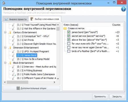The width and height of the screenshot is (128, 102).
Task: Click the quill icon beside Treat Yourself Using Mixed Med
Action: pos(13,25)
